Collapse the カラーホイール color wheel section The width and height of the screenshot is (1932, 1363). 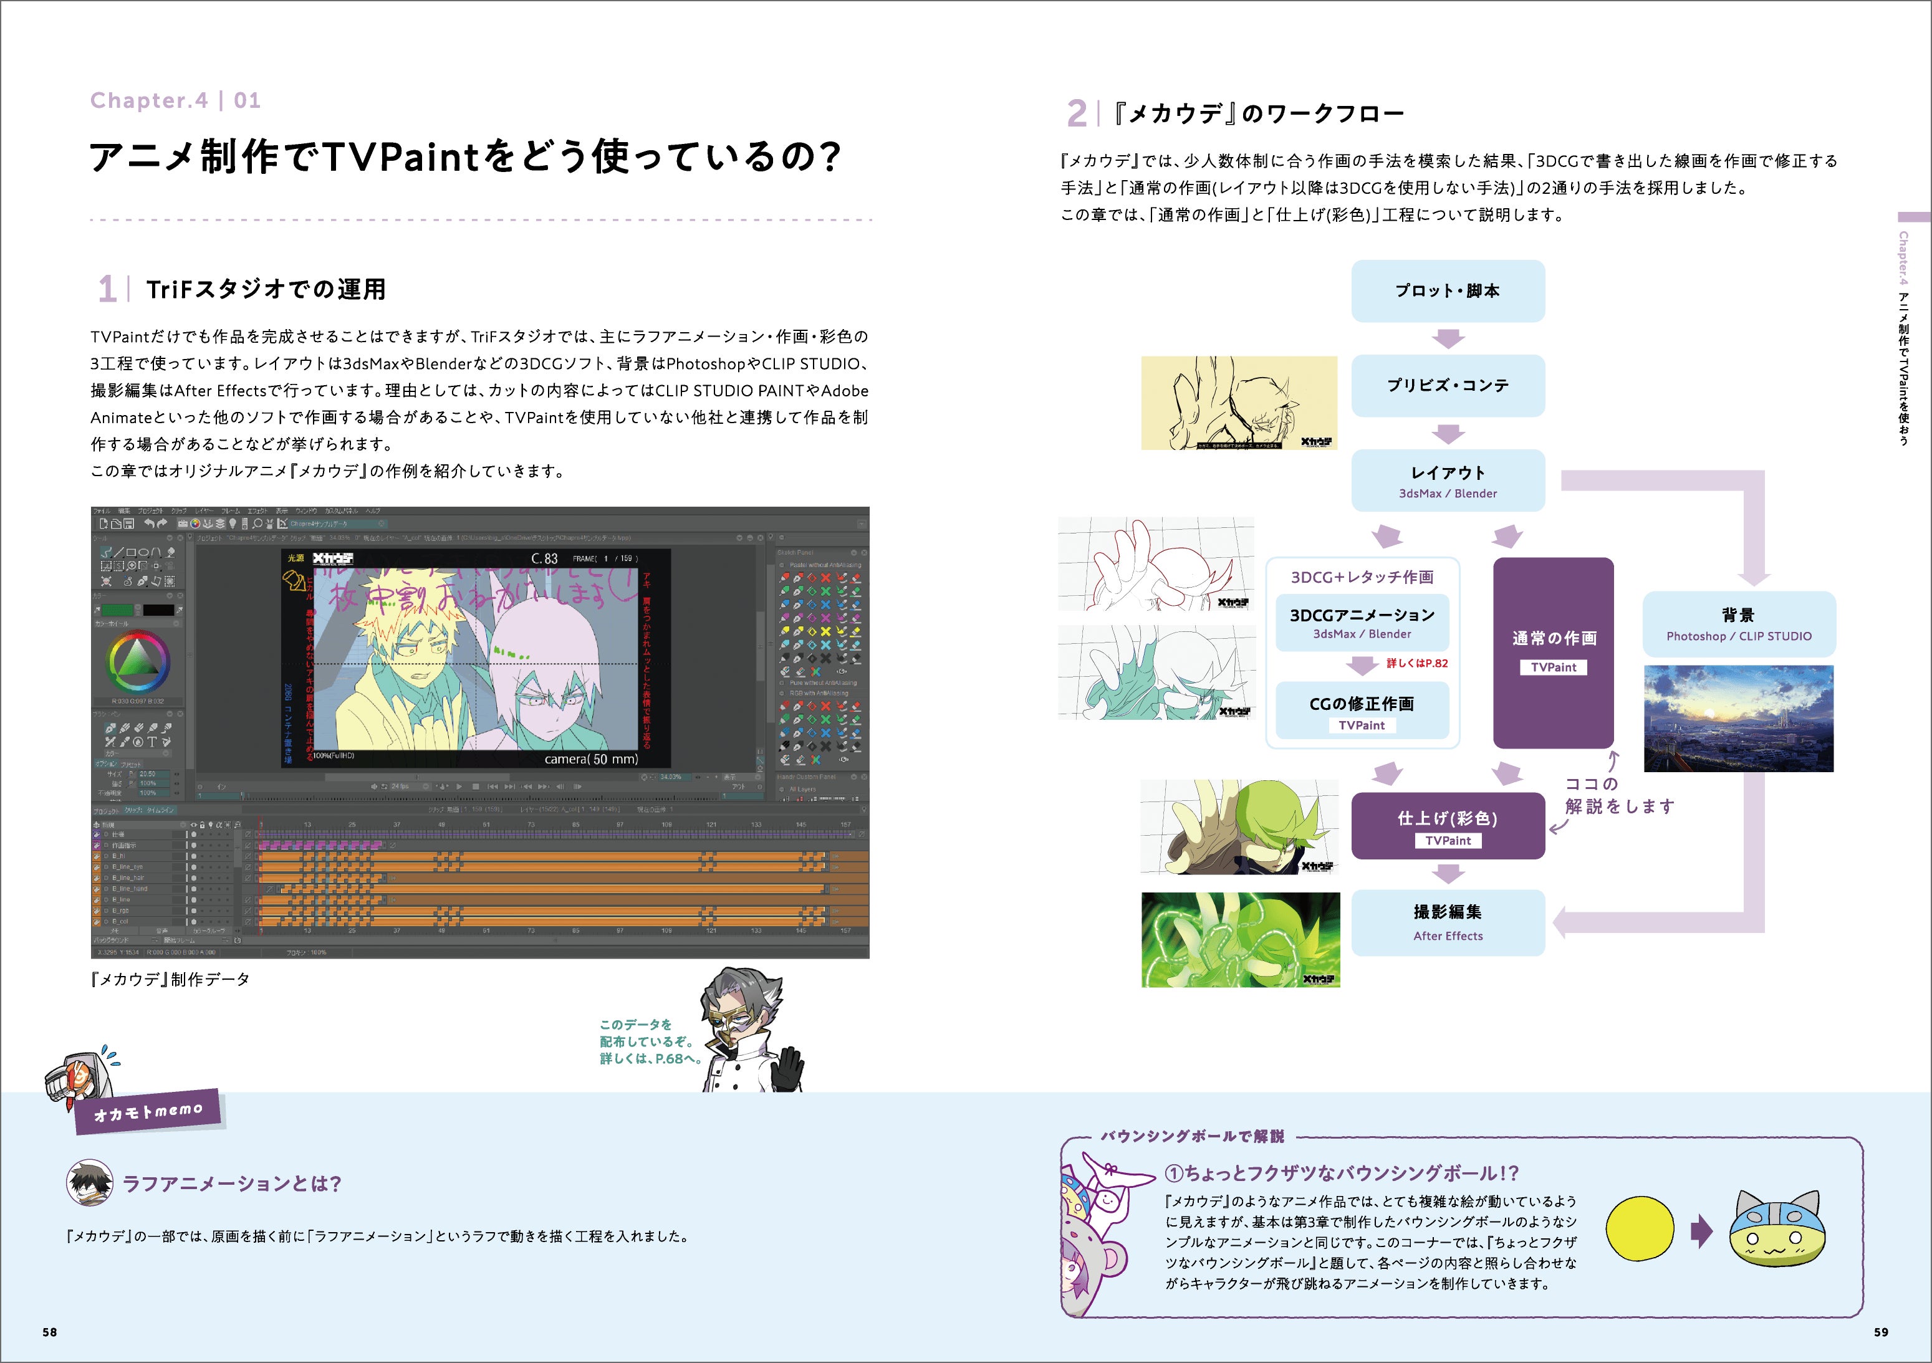point(176,623)
